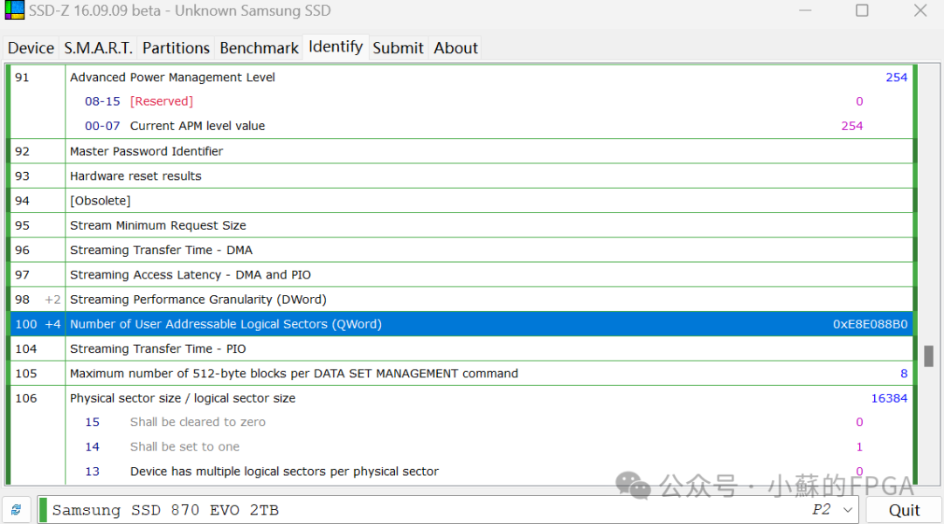Select Number of User Addressable Logical Sectors row

462,324
